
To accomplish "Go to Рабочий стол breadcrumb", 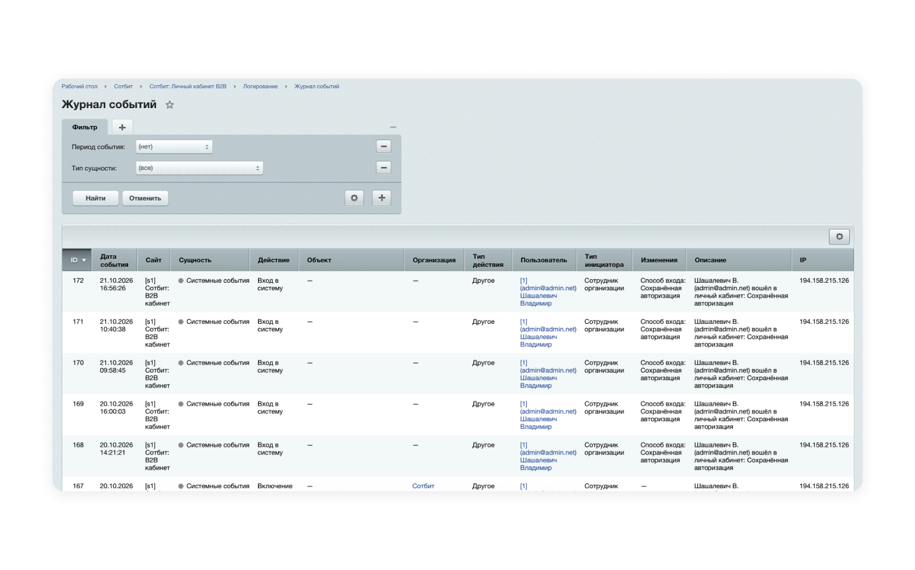I will tap(79, 86).
